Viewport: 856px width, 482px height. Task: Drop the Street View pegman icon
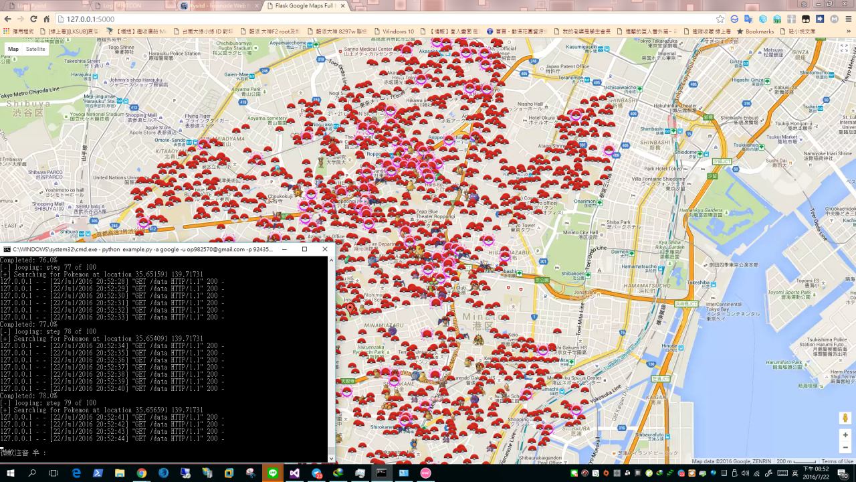pos(845,418)
